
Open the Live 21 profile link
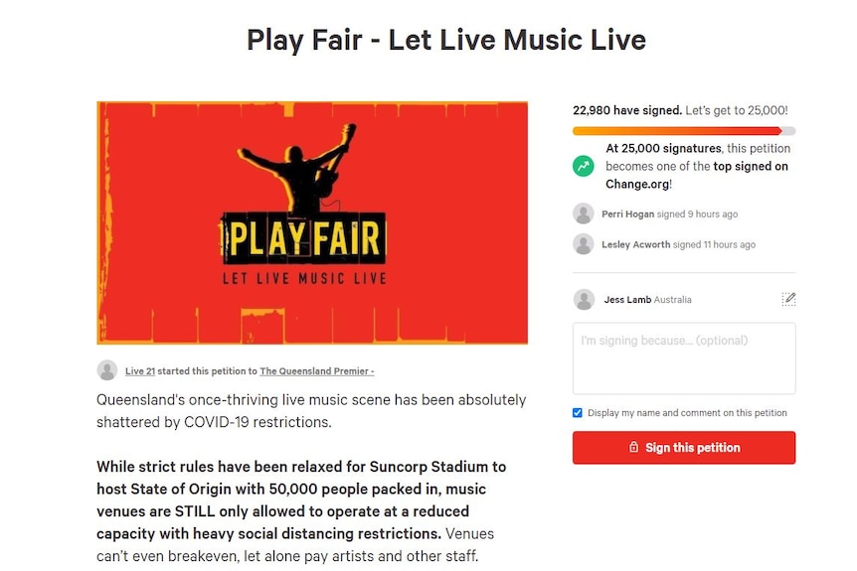tap(140, 371)
